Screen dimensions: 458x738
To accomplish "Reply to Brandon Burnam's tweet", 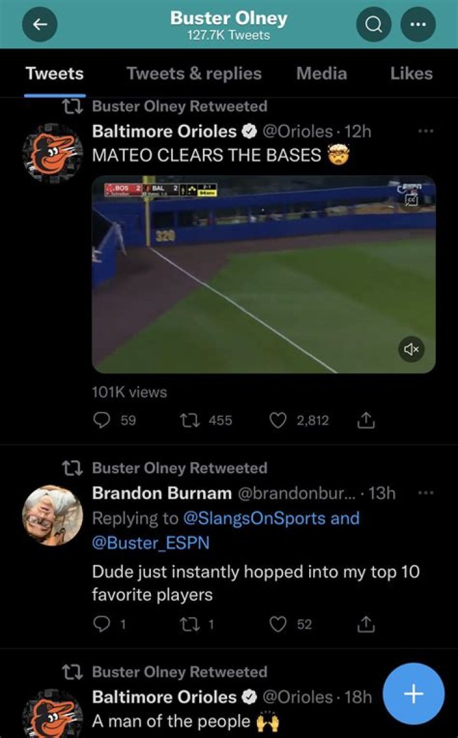I will point(102,625).
